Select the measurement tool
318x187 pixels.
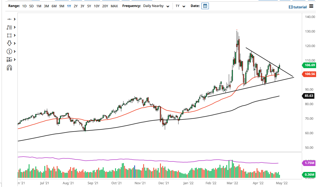9,59
